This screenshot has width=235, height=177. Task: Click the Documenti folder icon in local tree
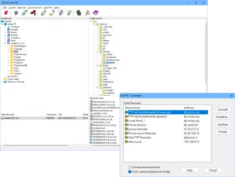[9, 38]
